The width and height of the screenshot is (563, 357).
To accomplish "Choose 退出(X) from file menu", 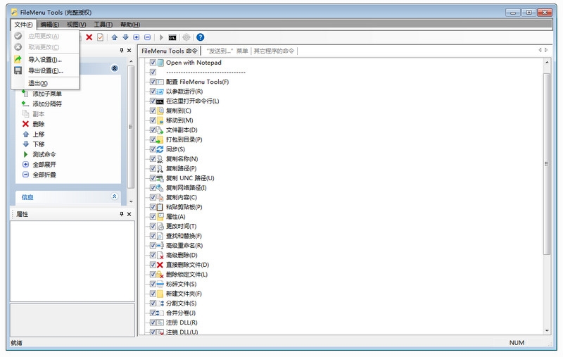I will [45, 83].
